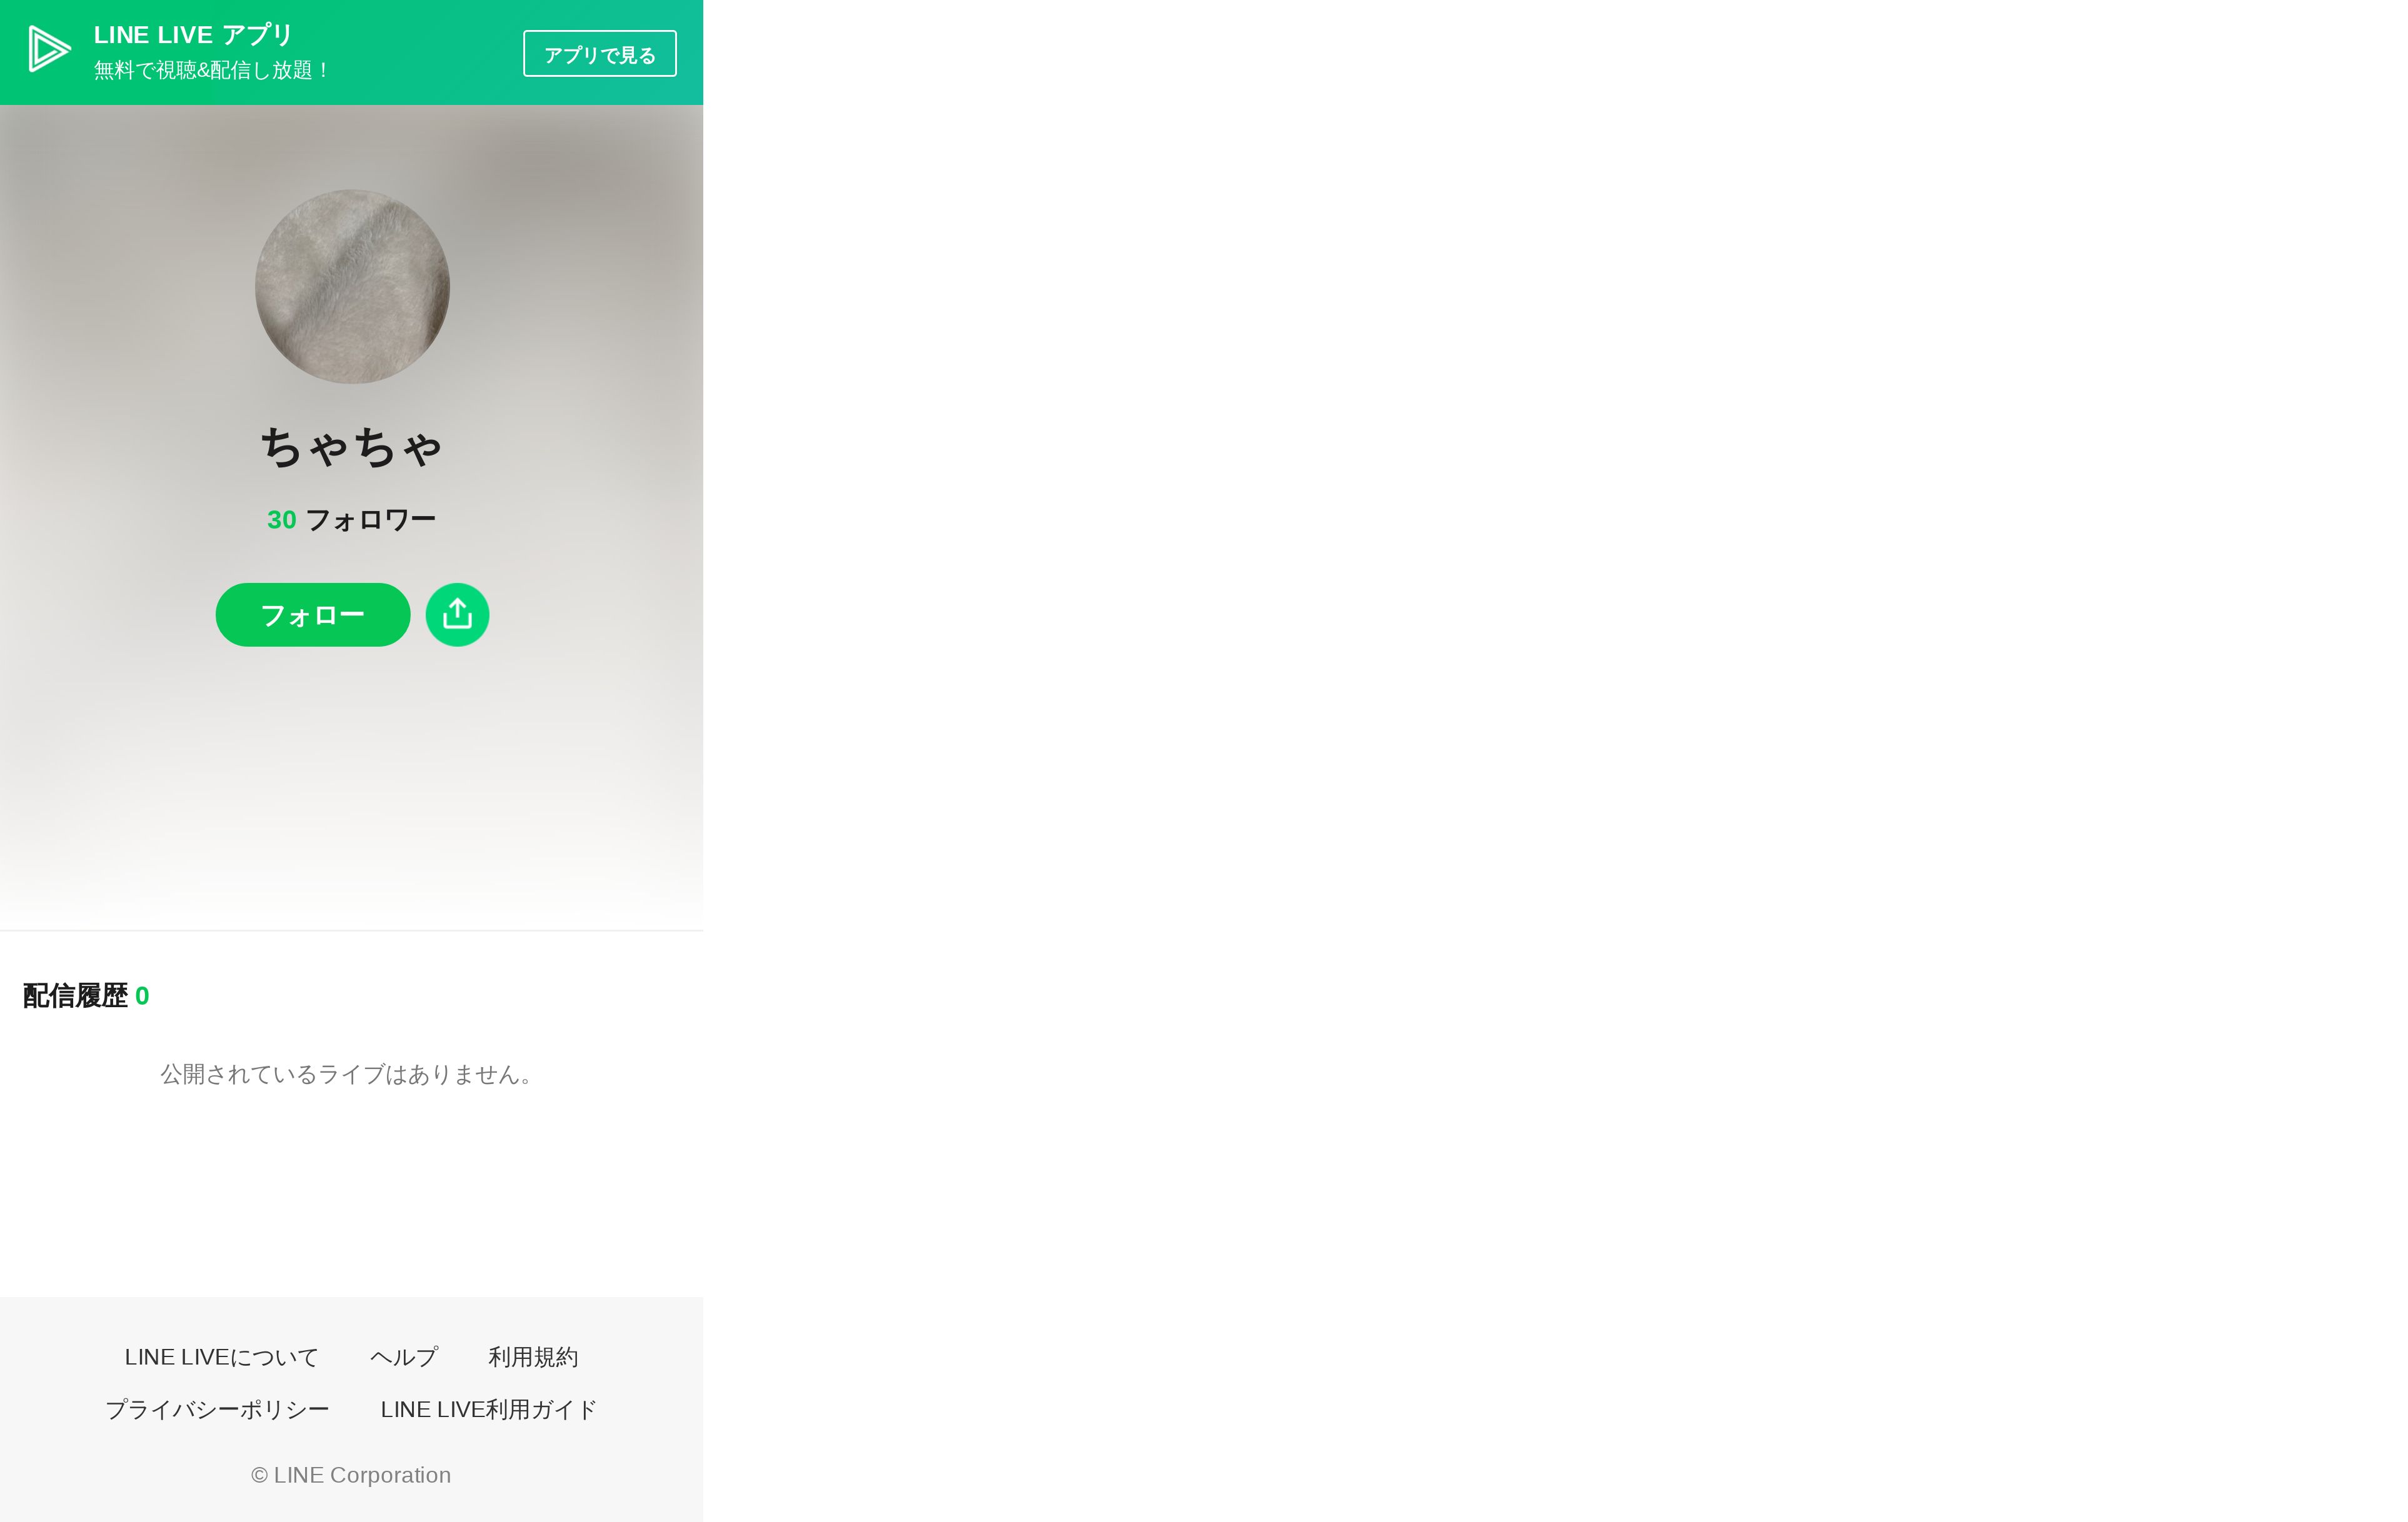This screenshot has width=2408, height=1522.
Task: Follow ちゃちゃ with the フォロー button
Action: [313, 615]
